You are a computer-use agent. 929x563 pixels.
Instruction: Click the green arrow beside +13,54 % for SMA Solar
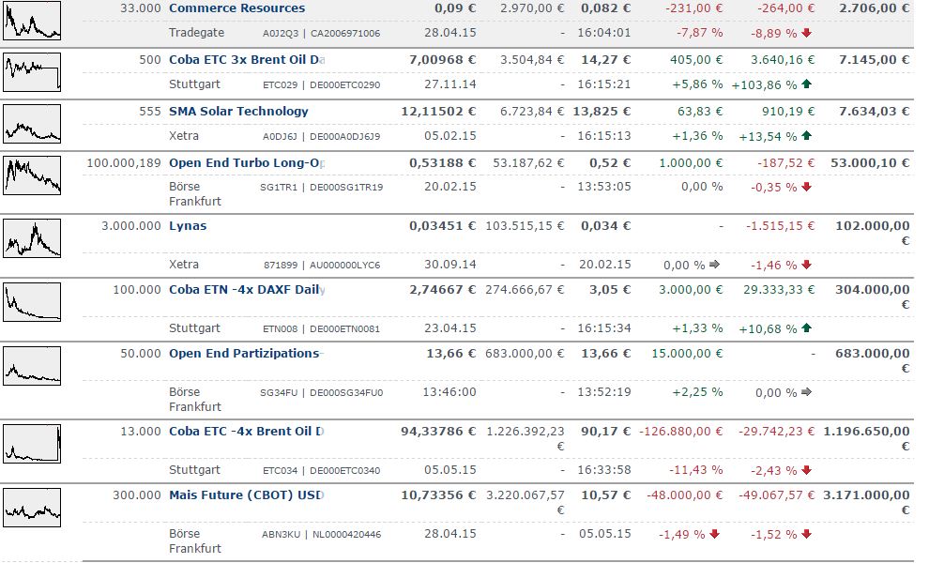point(807,134)
